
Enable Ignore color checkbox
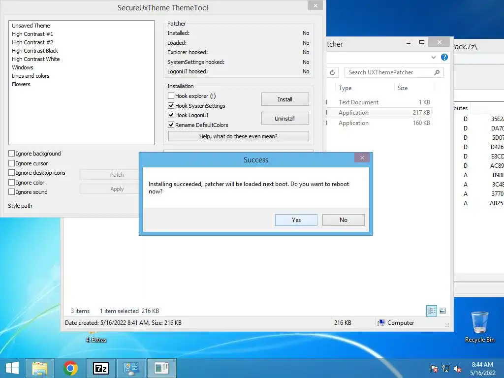pos(12,182)
